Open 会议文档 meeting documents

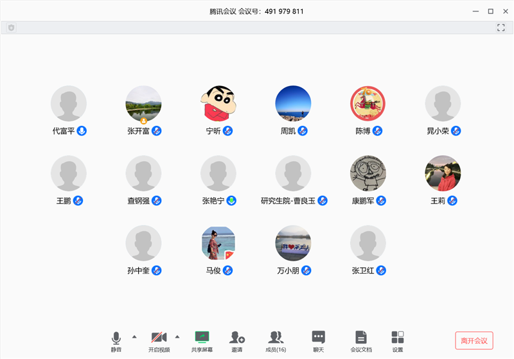tap(361, 342)
